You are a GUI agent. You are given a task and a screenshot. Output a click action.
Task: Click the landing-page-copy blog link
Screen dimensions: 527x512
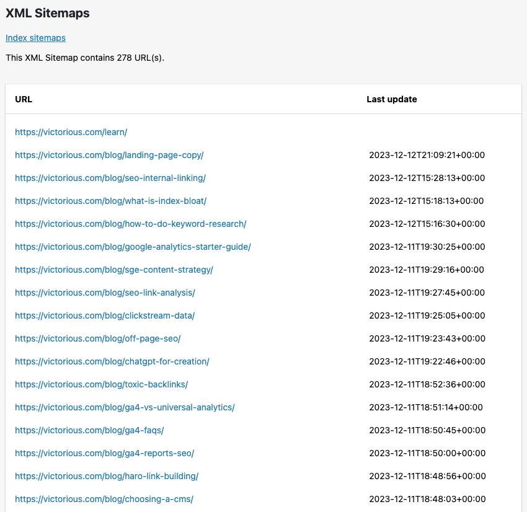(x=109, y=155)
